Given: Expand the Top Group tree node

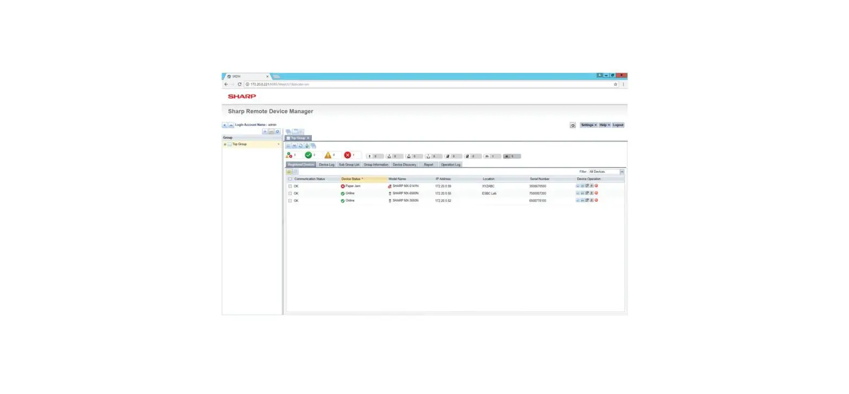Looking at the screenshot, I should point(225,144).
